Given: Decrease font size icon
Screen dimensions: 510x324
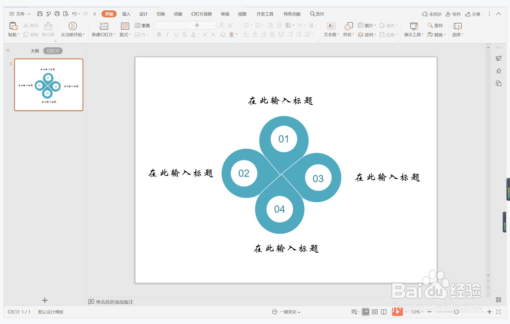Looking at the screenshot, I should coord(230,25).
